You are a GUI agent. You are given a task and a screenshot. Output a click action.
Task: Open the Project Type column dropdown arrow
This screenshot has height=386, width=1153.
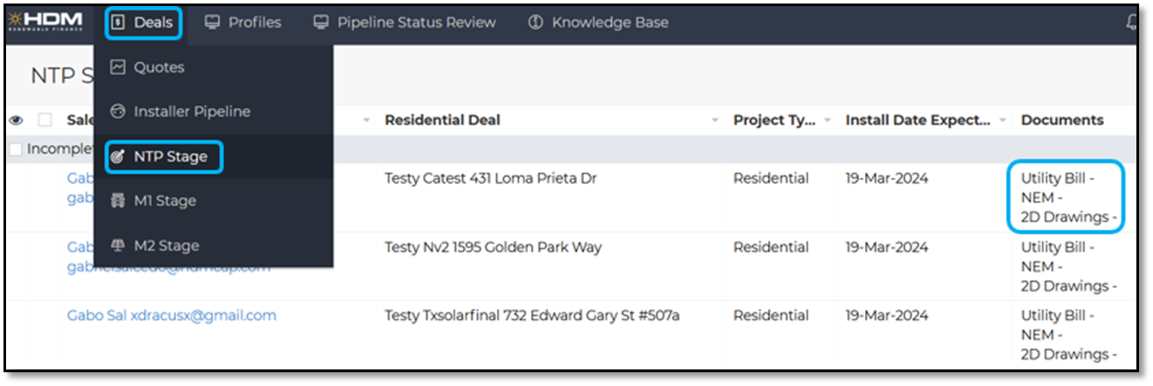pyautogui.click(x=827, y=120)
